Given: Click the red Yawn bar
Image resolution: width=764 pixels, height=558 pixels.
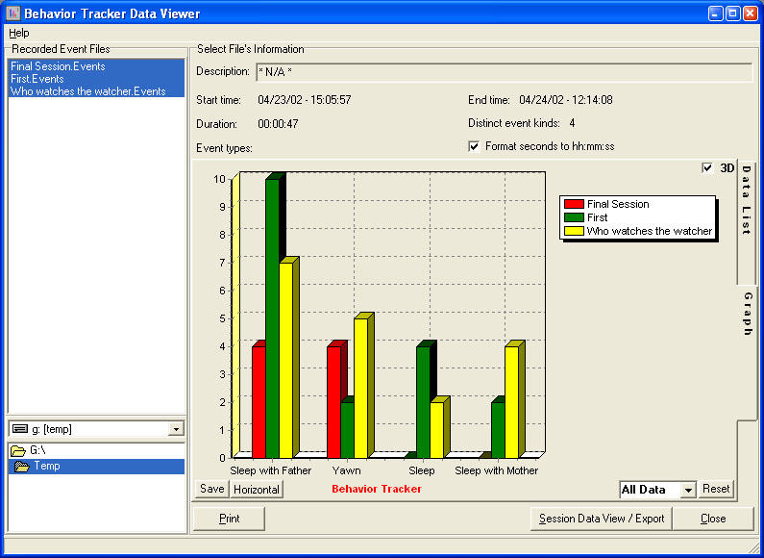Looking at the screenshot, I should pos(333,402).
